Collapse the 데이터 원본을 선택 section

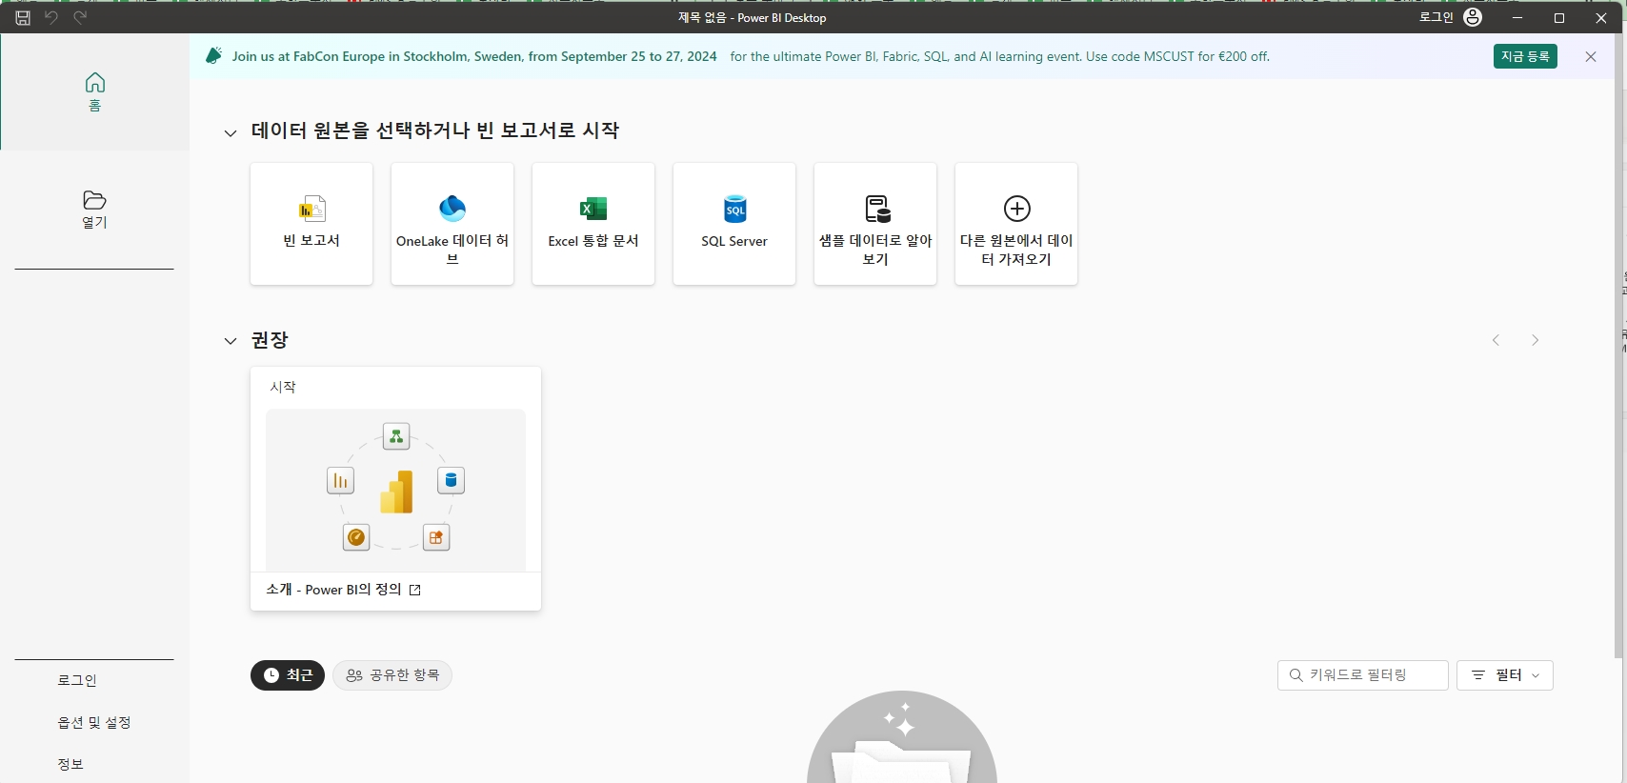231,133
